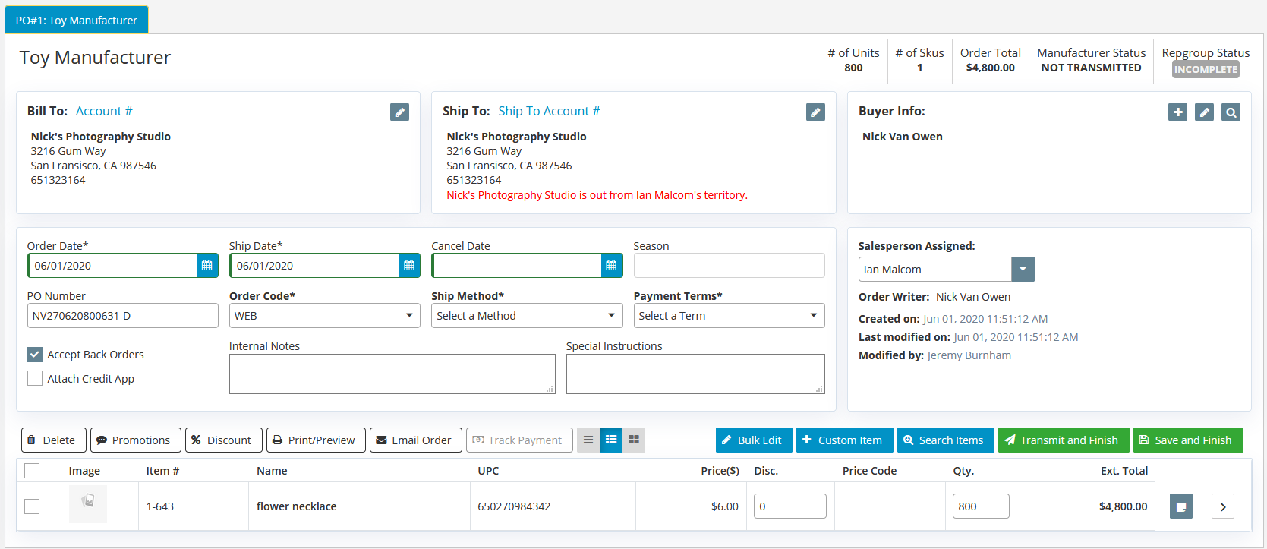Switch to the grid view

click(x=634, y=440)
